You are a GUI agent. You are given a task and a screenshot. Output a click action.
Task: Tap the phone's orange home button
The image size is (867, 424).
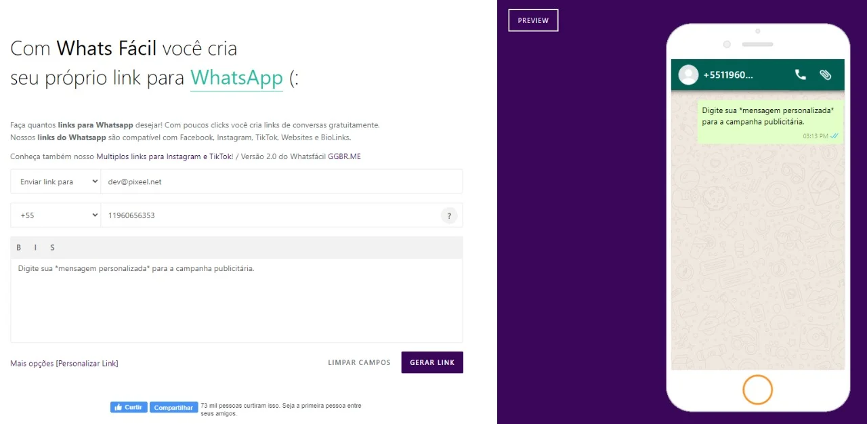[757, 389]
